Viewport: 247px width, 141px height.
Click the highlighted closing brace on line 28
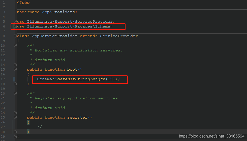(x=28, y=132)
